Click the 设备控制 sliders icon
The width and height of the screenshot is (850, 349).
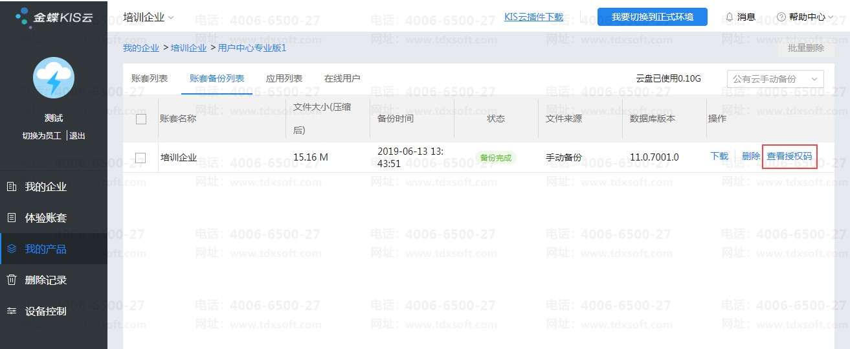point(11,311)
